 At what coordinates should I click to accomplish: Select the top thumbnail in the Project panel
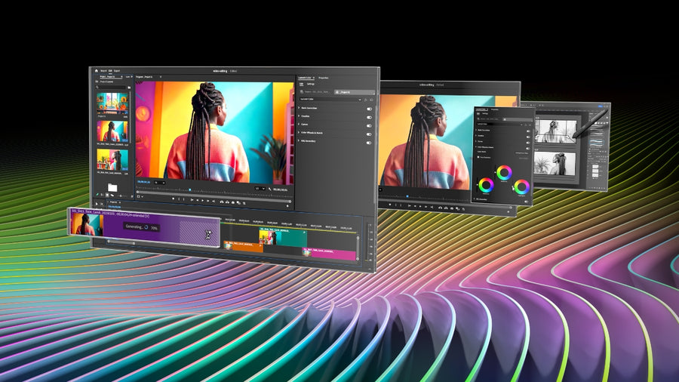112,102
